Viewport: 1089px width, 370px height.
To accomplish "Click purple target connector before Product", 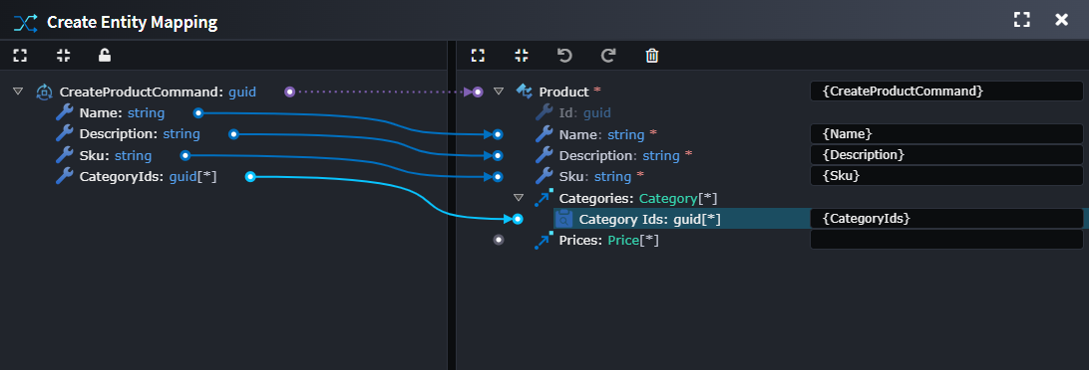I will pyautogui.click(x=478, y=92).
